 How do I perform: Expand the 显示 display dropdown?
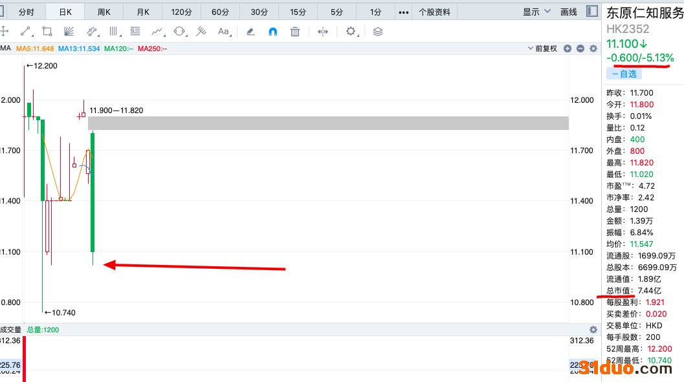(536, 12)
